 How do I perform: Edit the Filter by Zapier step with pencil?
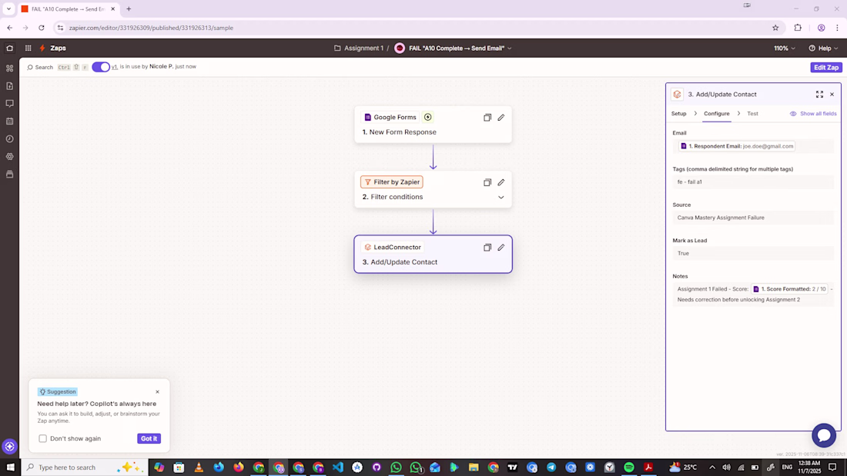[x=501, y=182]
